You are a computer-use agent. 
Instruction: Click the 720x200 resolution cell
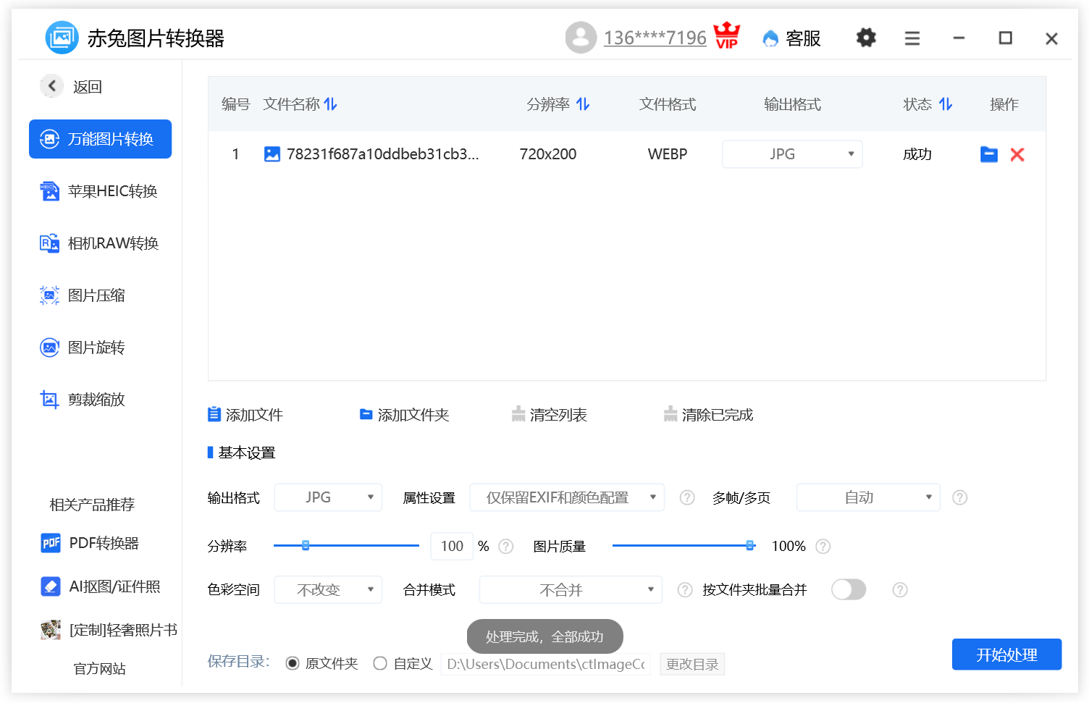[x=548, y=154]
